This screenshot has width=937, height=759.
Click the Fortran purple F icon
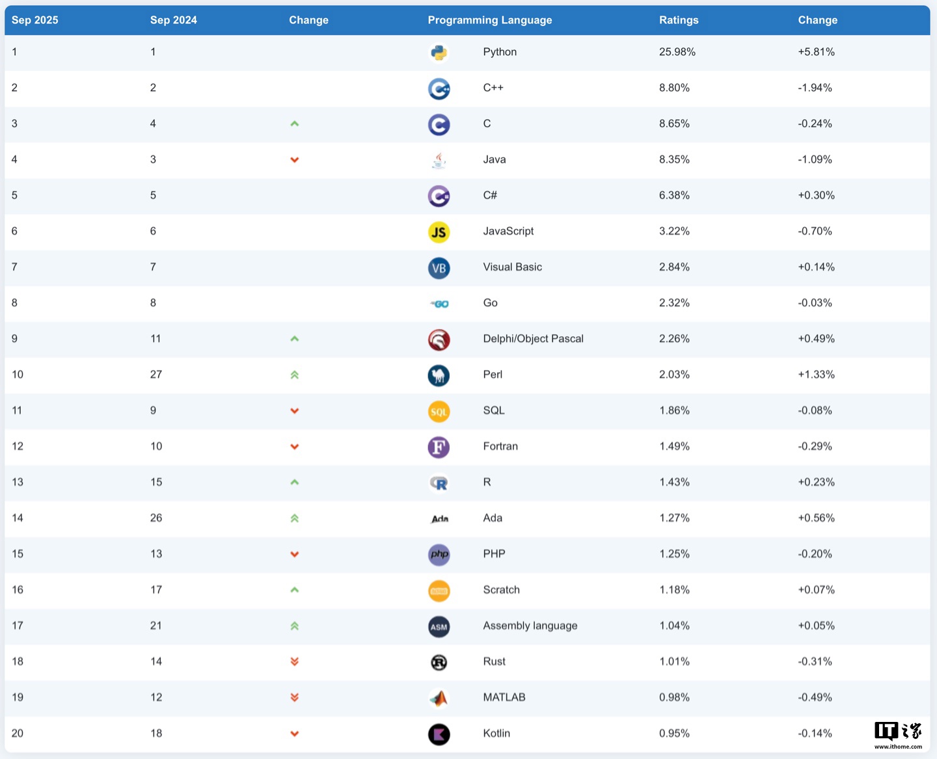[x=439, y=447]
